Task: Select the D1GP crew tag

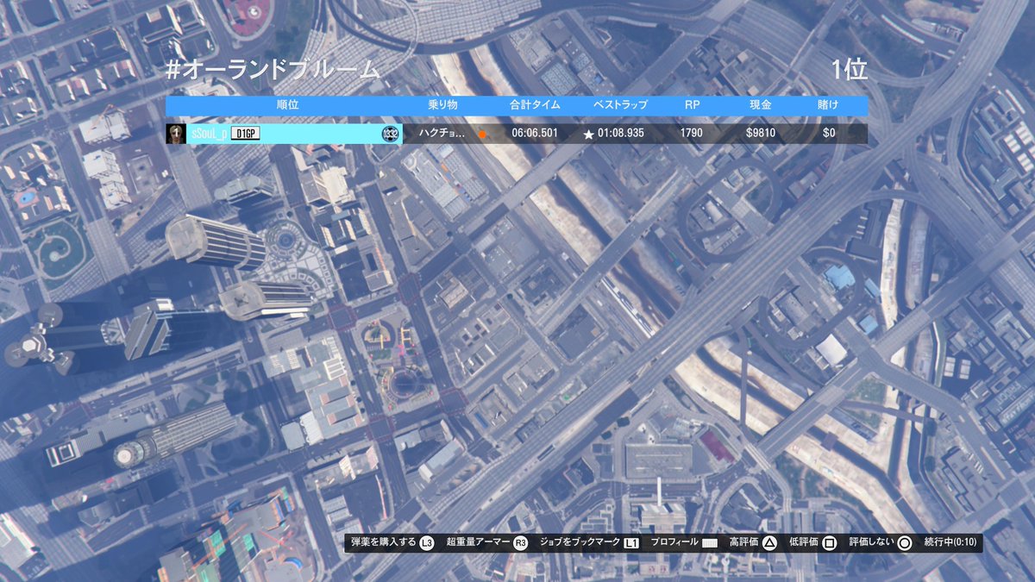Action: tap(246, 134)
